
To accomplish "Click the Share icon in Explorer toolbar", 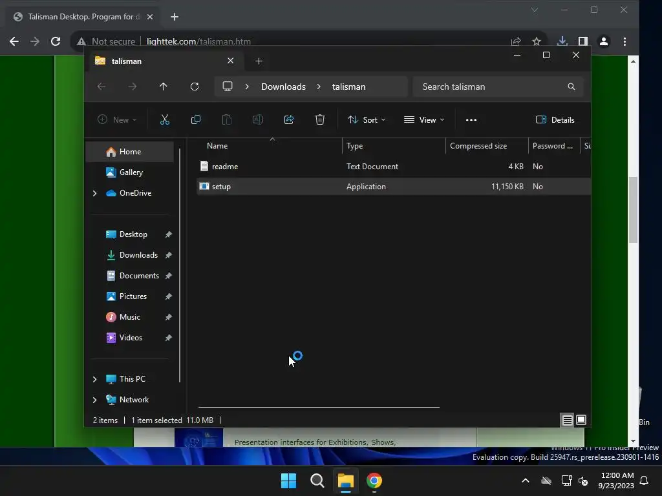I will 289,119.
